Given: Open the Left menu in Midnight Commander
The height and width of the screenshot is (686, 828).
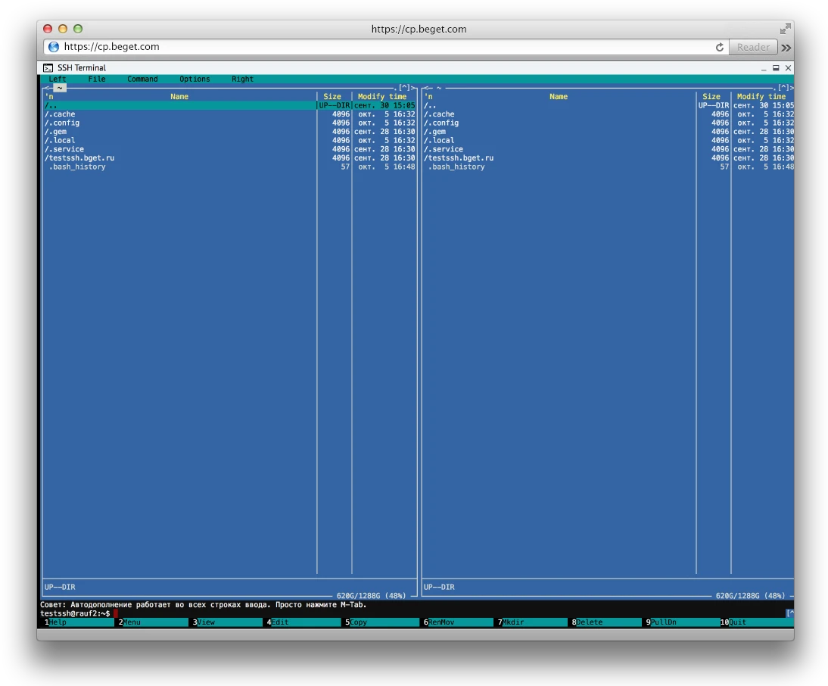Looking at the screenshot, I should click(58, 79).
